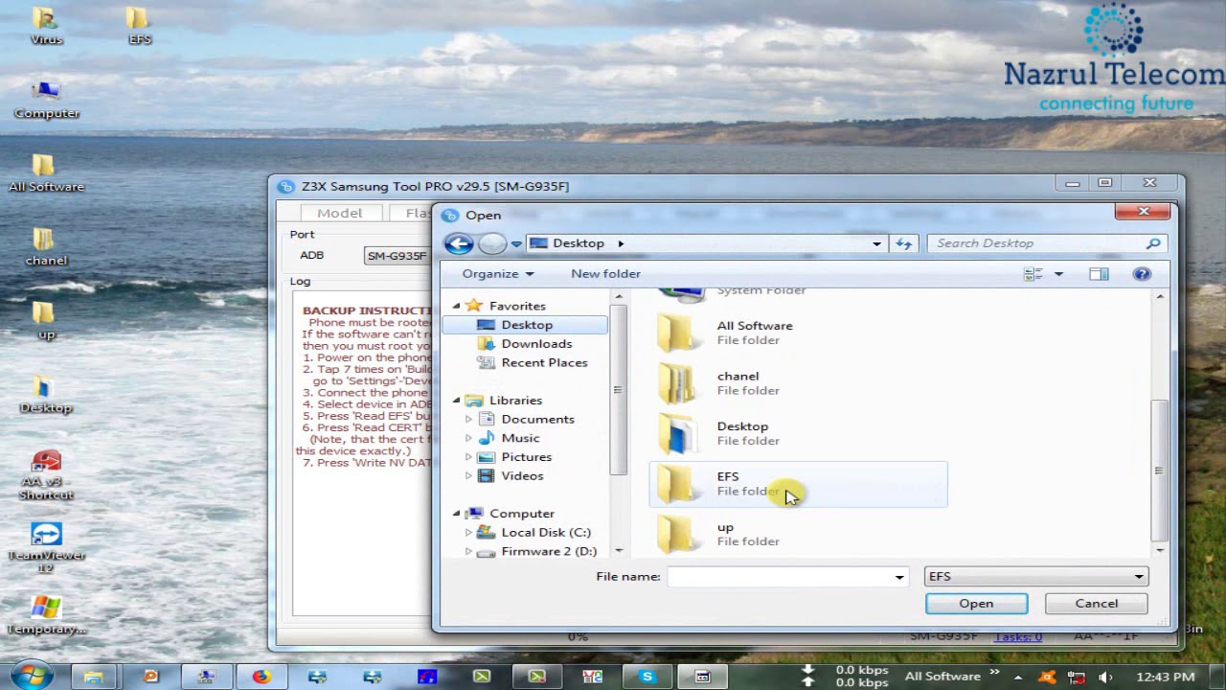
Task: Click the Tasks: 0 link in Z3X status bar
Action: pyautogui.click(x=1018, y=636)
